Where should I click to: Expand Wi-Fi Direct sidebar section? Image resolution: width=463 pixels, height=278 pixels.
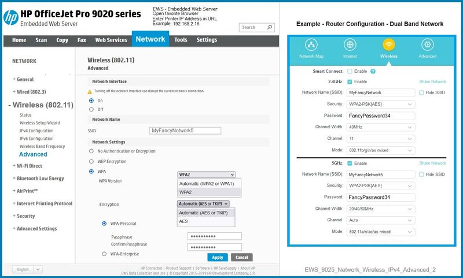click(27, 166)
